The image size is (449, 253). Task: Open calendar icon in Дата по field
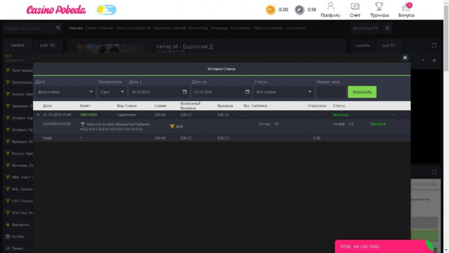point(247,92)
